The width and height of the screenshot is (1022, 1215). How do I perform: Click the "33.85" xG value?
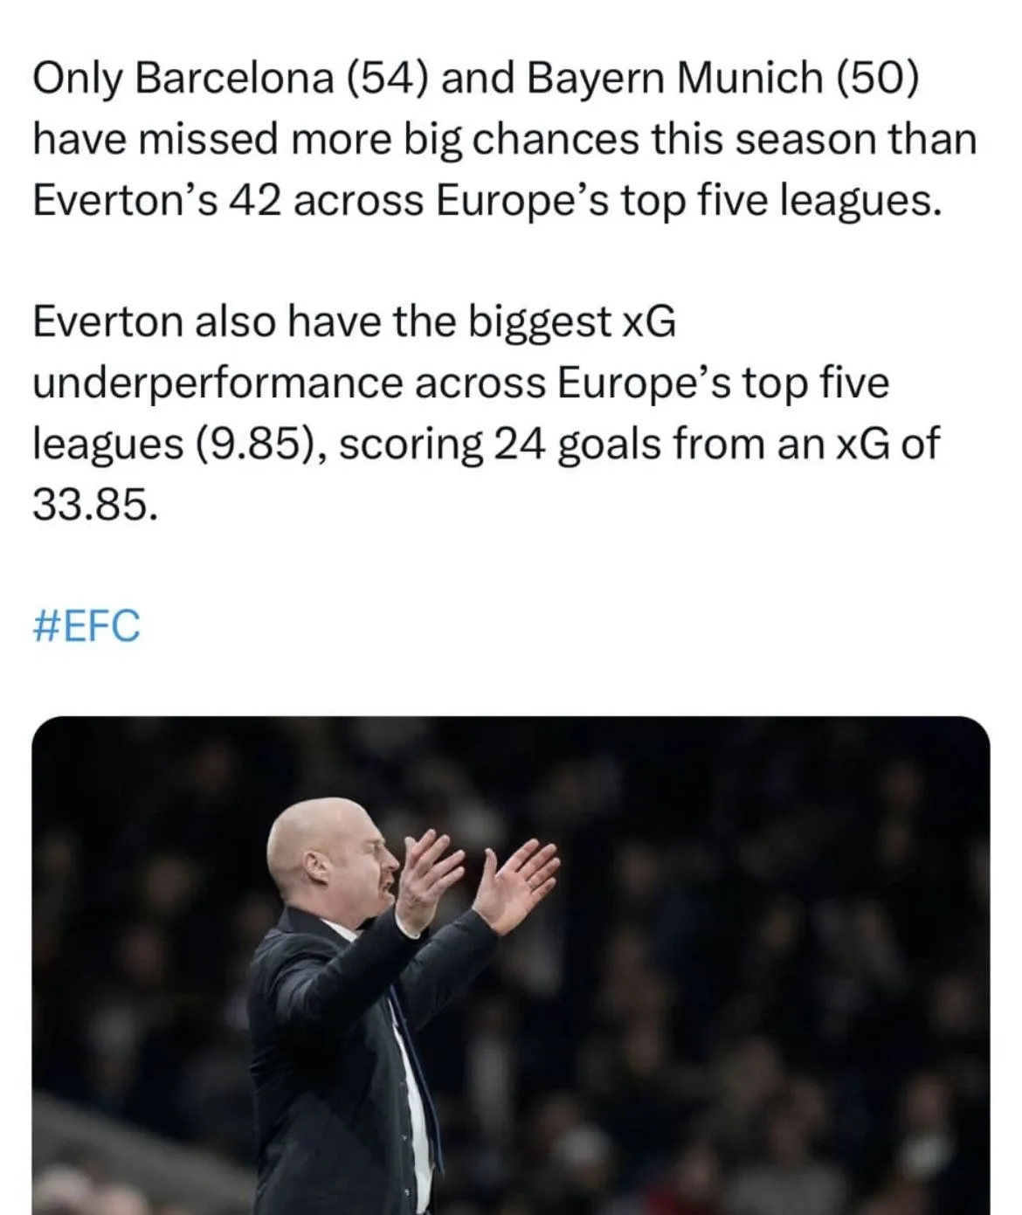pyautogui.click(x=96, y=505)
